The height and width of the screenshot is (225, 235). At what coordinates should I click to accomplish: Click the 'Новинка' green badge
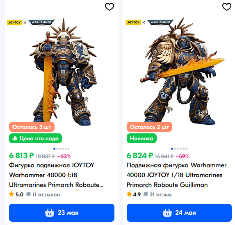[141, 138]
